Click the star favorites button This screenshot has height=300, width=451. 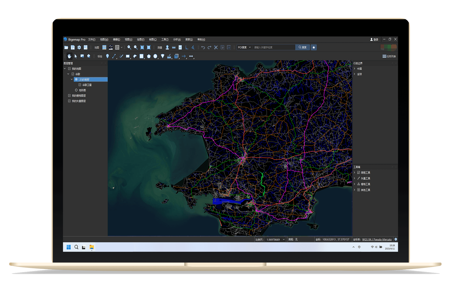[x=314, y=47]
